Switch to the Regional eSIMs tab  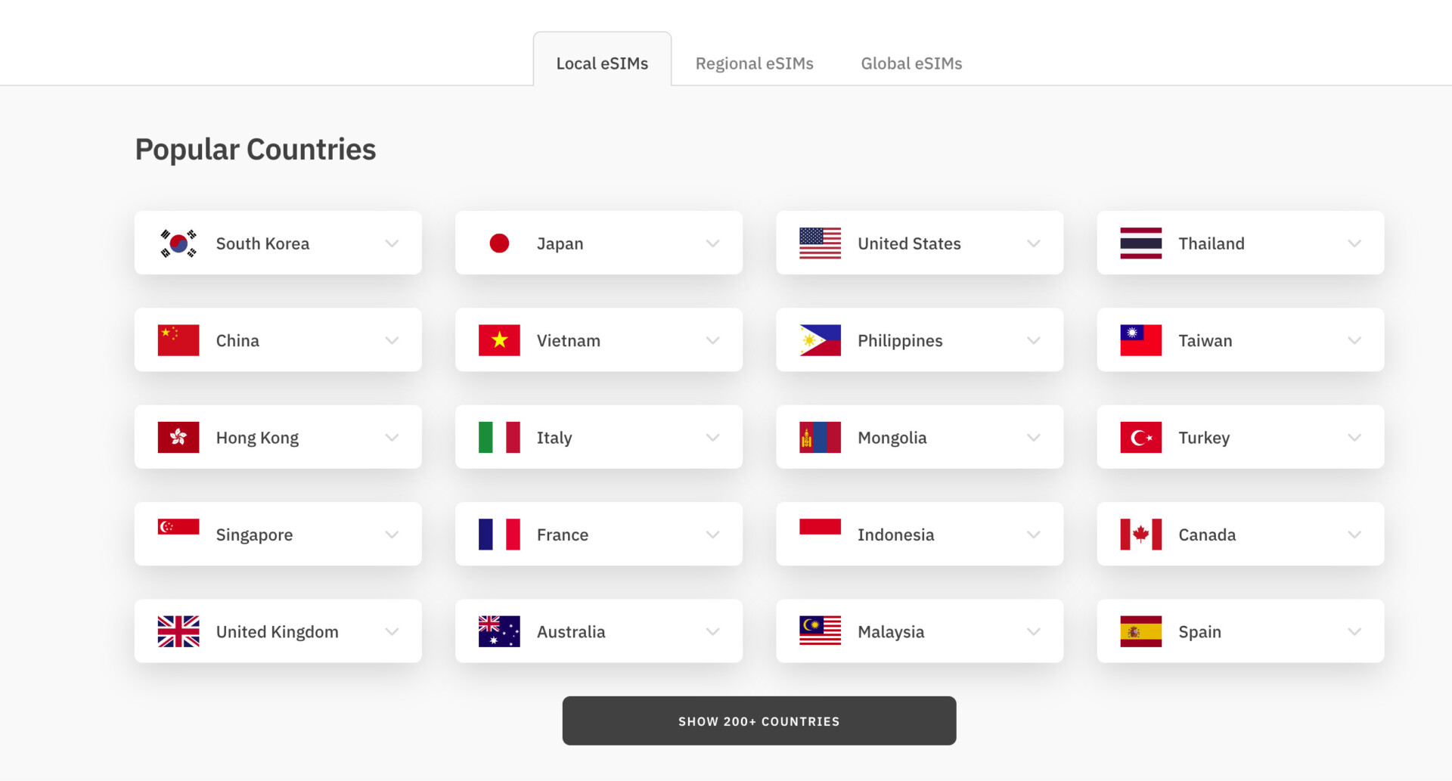coord(754,64)
